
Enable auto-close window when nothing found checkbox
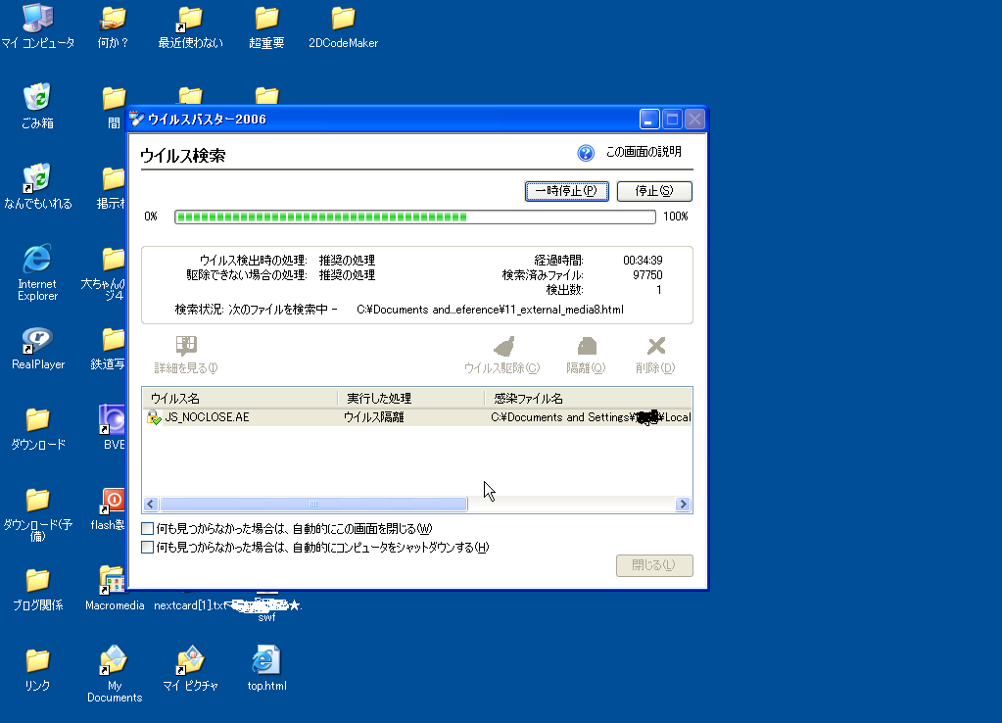coord(148,529)
